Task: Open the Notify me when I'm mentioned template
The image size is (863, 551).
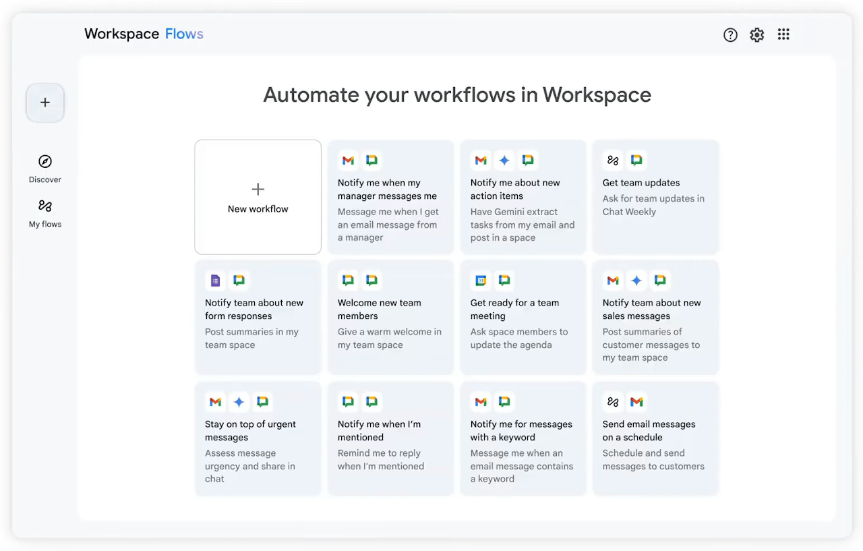Action: pyautogui.click(x=390, y=438)
